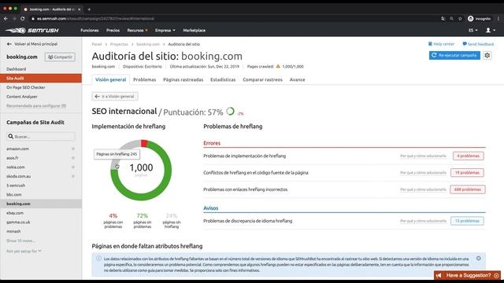Click Send feedback link
504x283 pixels.
coord(478,44)
